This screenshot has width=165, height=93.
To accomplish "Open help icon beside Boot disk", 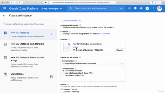I will [69, 40].
